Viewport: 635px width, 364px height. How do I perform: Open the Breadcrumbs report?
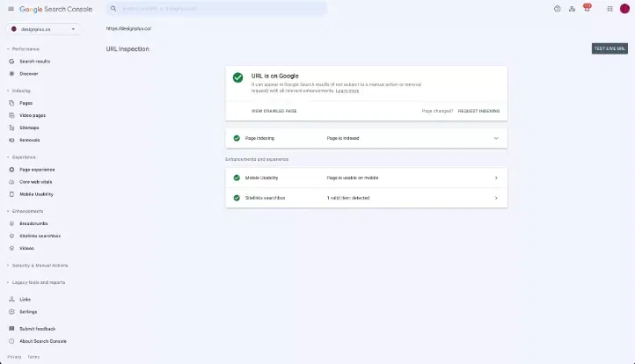tap(33, 223)
